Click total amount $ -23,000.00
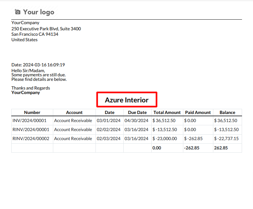 point(165,138)
